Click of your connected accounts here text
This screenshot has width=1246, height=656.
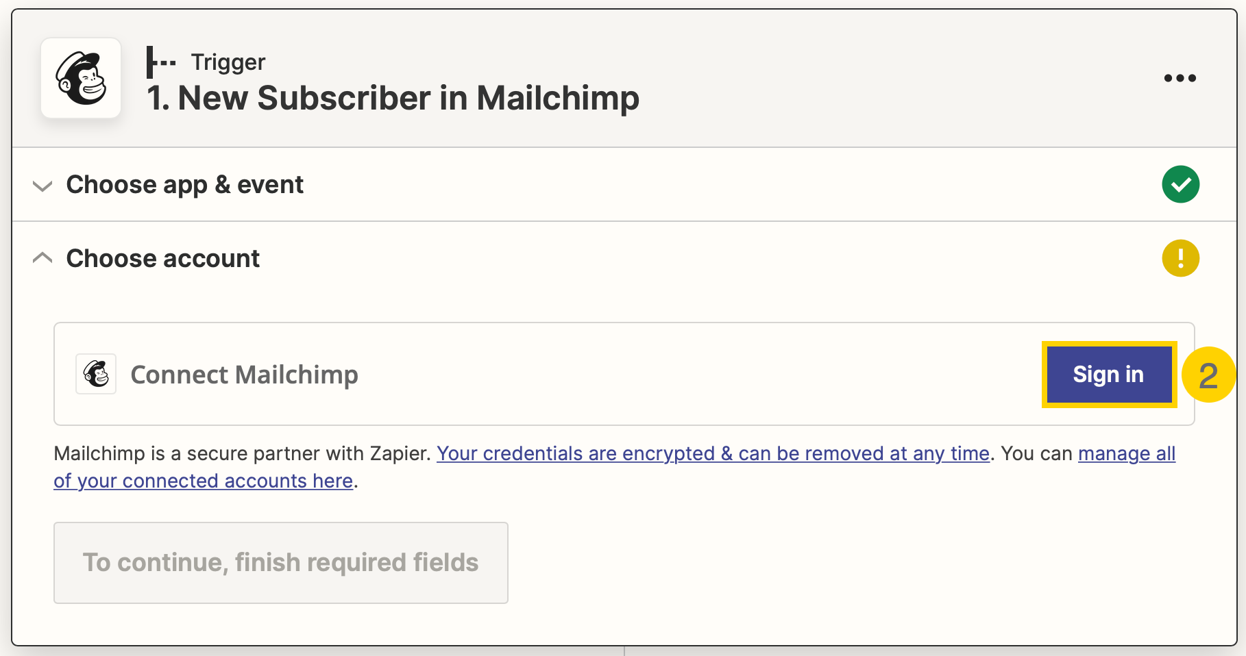pos(204,481)
